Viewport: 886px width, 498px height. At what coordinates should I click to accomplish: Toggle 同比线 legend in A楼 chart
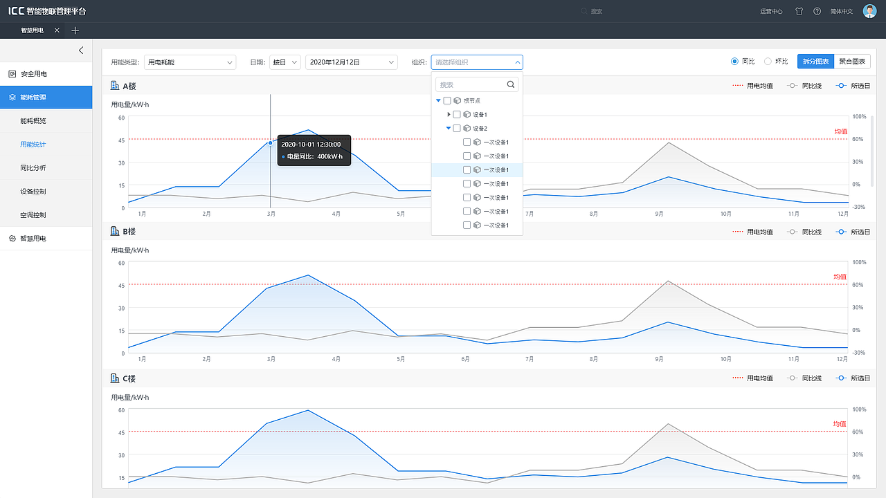[804, 86]
